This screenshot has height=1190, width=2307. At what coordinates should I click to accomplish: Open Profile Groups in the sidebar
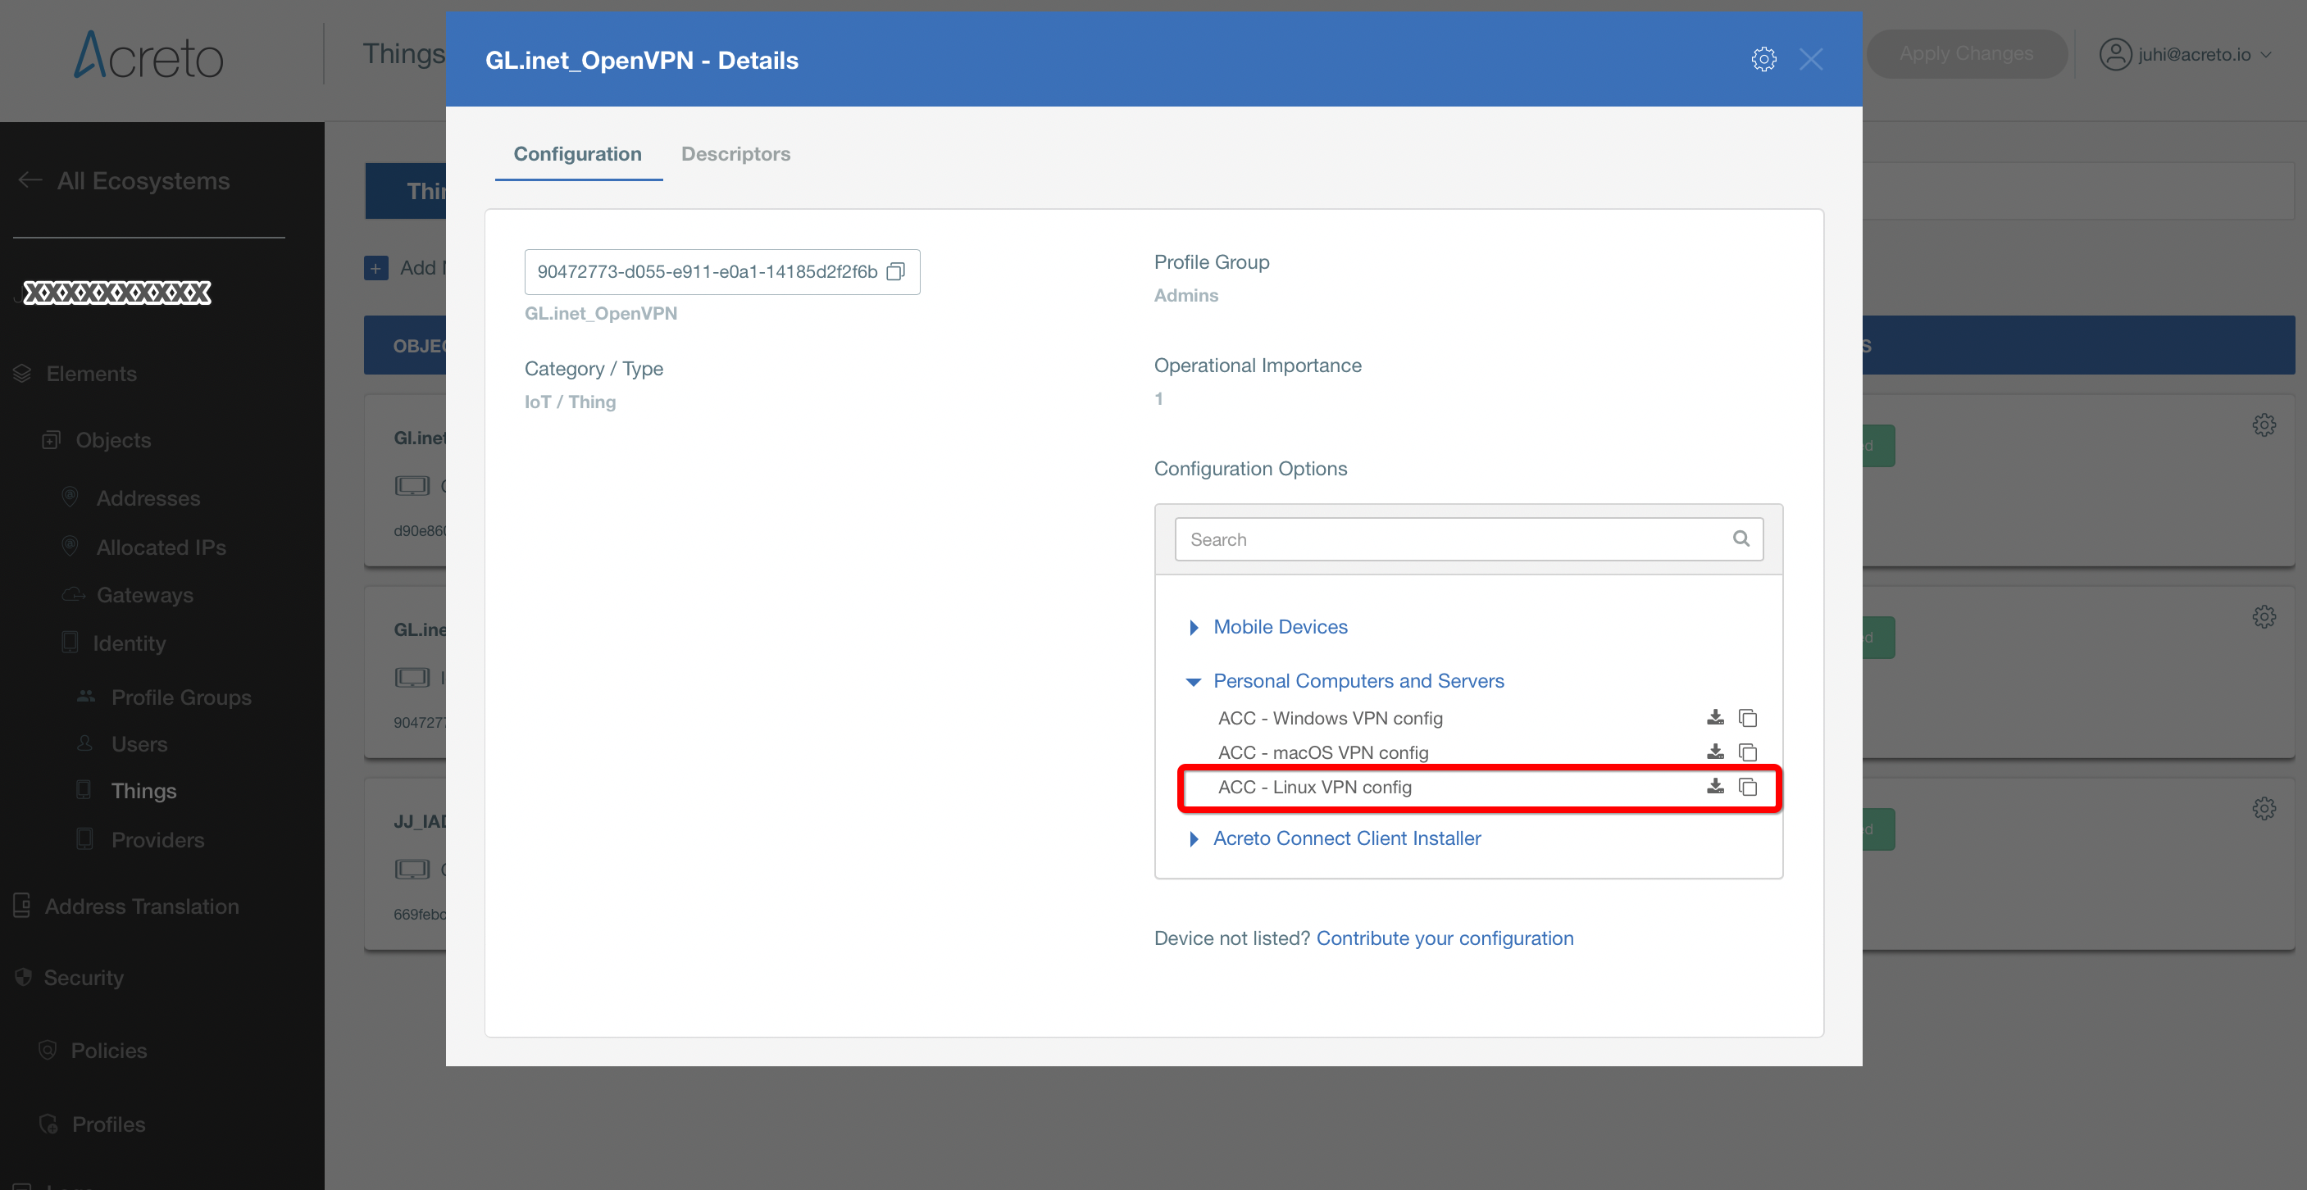point(182,697)
